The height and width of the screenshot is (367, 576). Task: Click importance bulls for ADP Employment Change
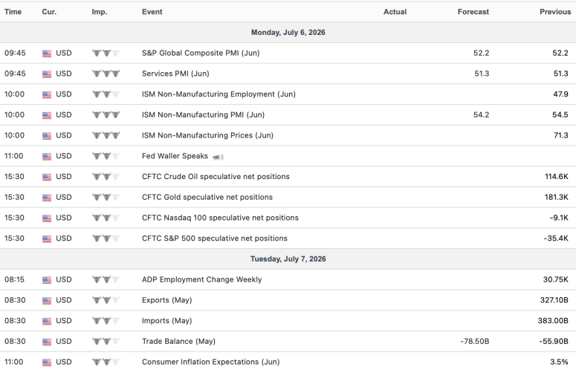[x=106, y=279]
